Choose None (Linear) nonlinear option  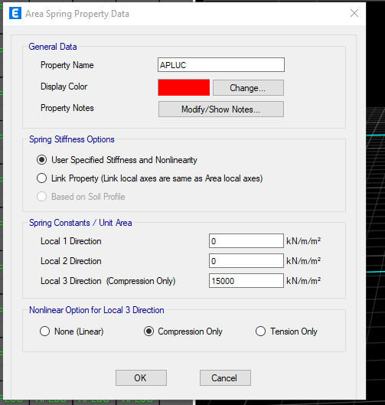44,332
